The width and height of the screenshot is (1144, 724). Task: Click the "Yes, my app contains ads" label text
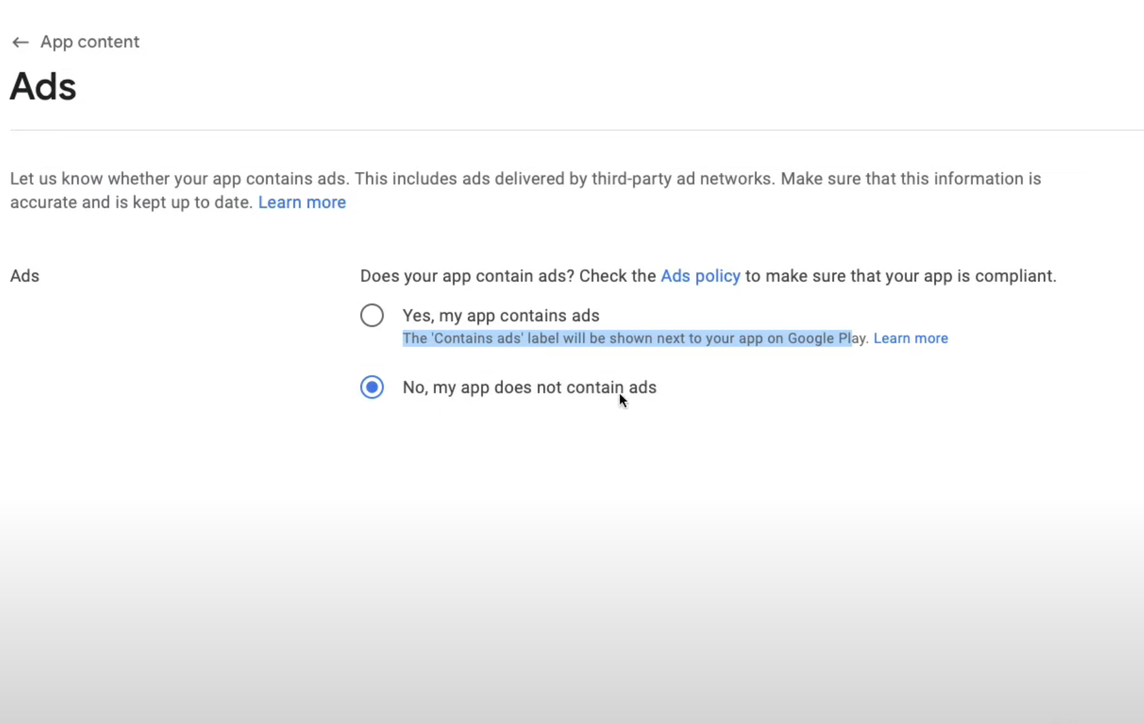pyautogui.click(x=500, y=315)
